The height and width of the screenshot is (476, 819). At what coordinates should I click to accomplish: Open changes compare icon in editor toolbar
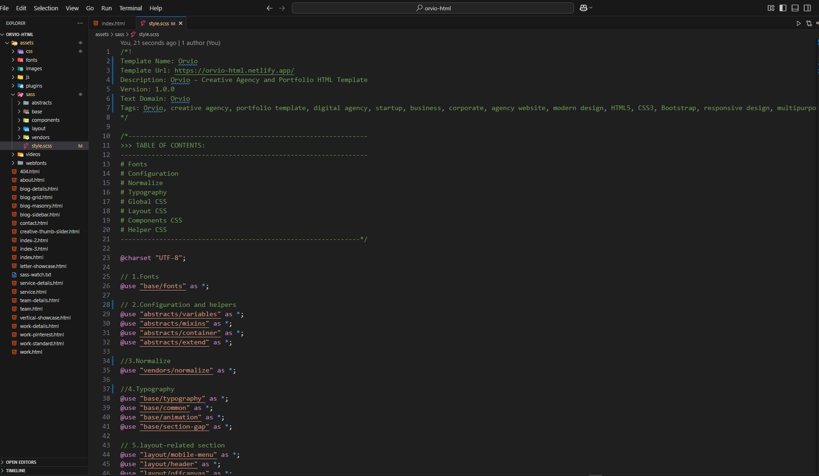[x=809, y=23]
